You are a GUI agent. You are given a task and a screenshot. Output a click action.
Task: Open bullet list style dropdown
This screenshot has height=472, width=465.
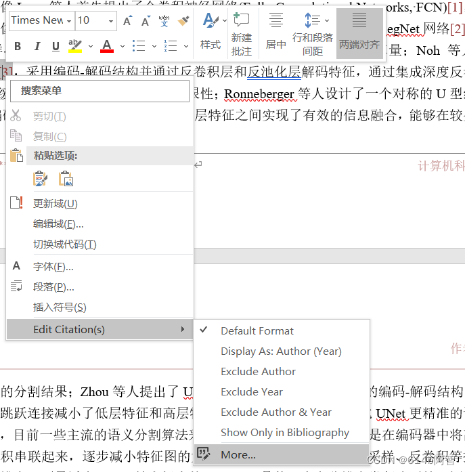tap(154, 46)
